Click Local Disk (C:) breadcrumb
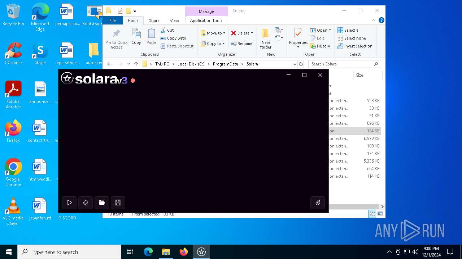This screenshot has height=259, width=462. (x=191, y=64)
